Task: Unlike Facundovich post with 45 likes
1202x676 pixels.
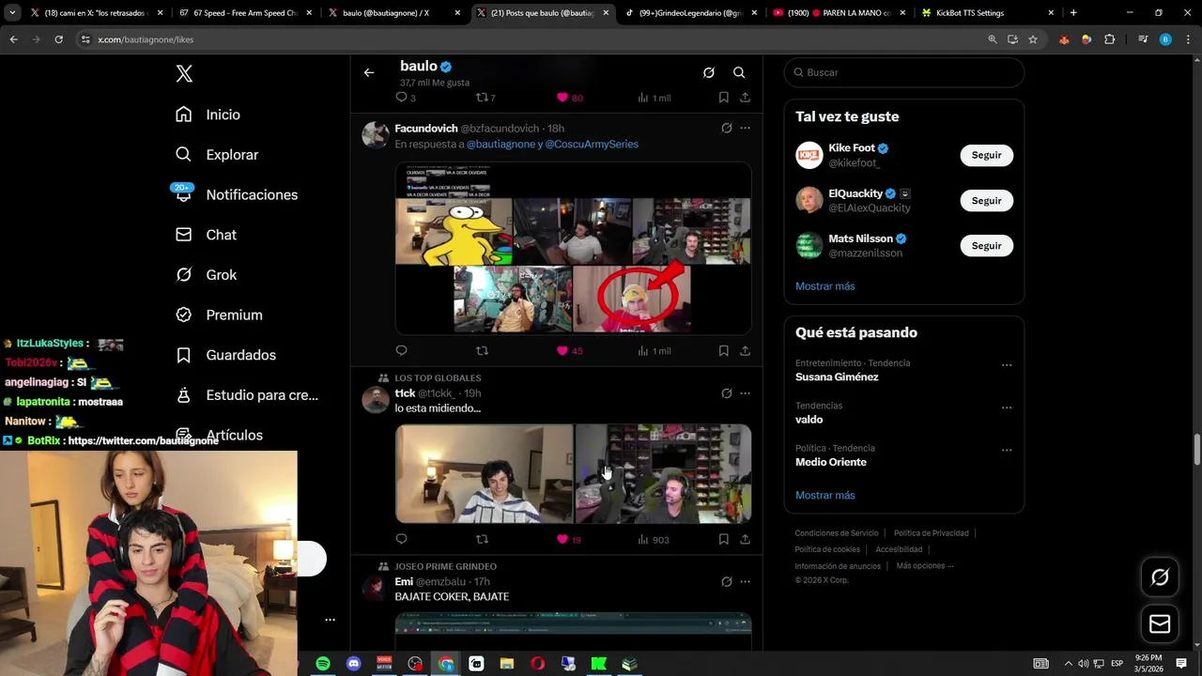Action: [x=569, y=350]
